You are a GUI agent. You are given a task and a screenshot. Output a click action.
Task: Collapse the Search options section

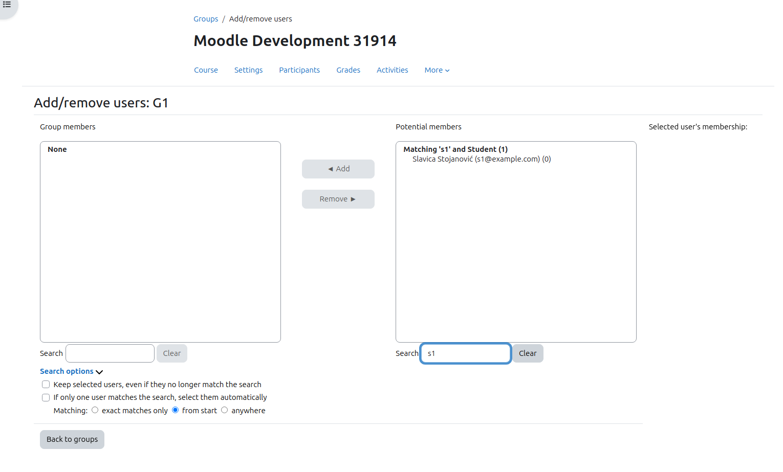click(x=72, y=371)
